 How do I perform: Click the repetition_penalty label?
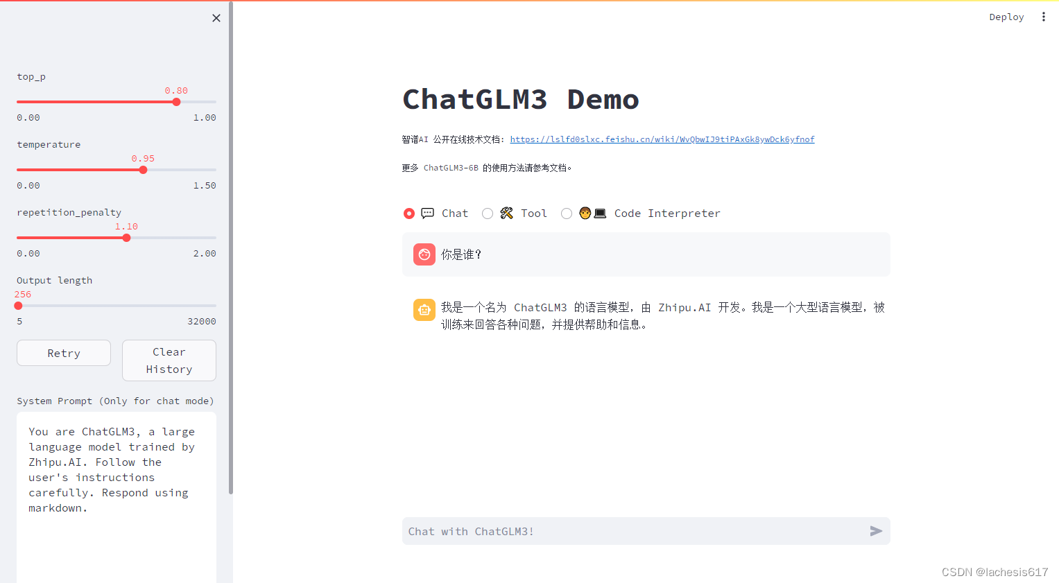pyautogui.click(x=69, y=213)
